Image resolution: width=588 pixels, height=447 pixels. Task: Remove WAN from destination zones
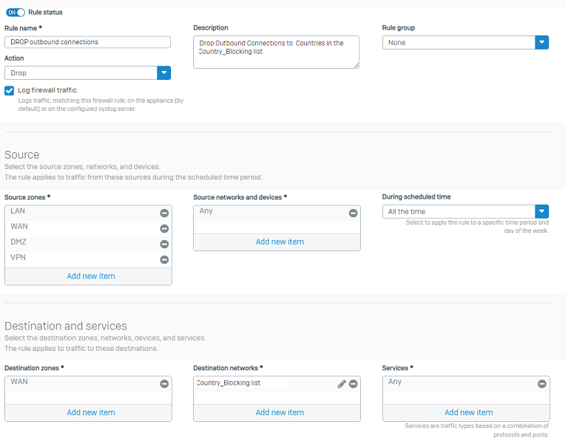point(164,384)
